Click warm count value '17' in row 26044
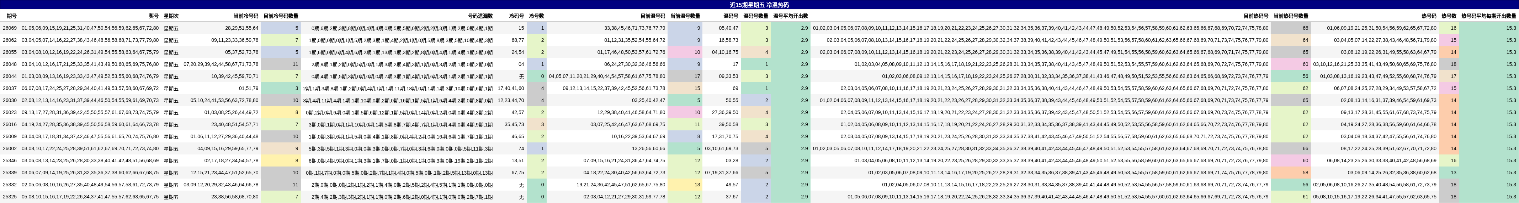Viewport: 1519px width, 203px height. (697, 76)
